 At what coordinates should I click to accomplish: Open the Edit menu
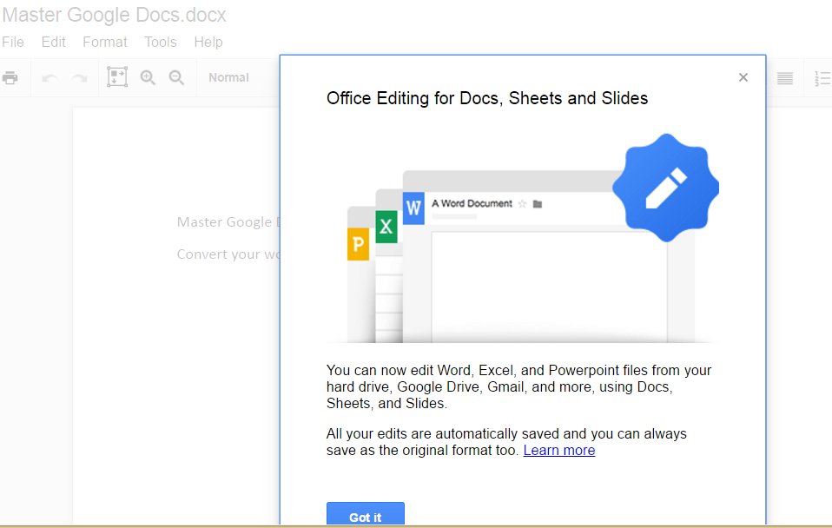click(54, 42)
